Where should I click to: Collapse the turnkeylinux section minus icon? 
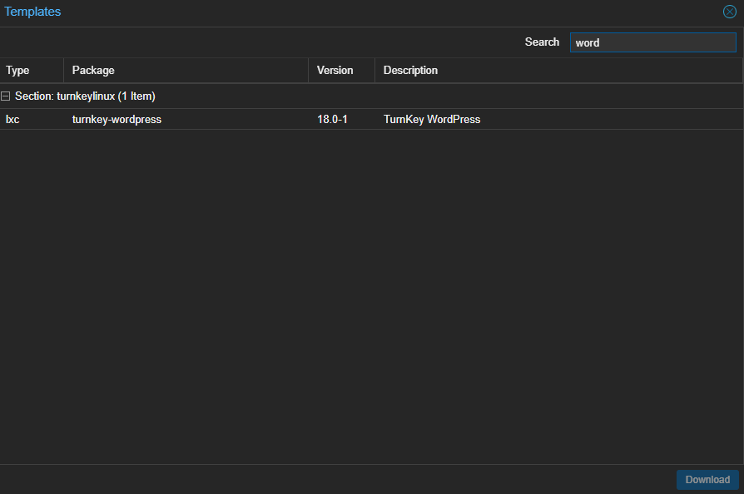click(x=6, y=96)
